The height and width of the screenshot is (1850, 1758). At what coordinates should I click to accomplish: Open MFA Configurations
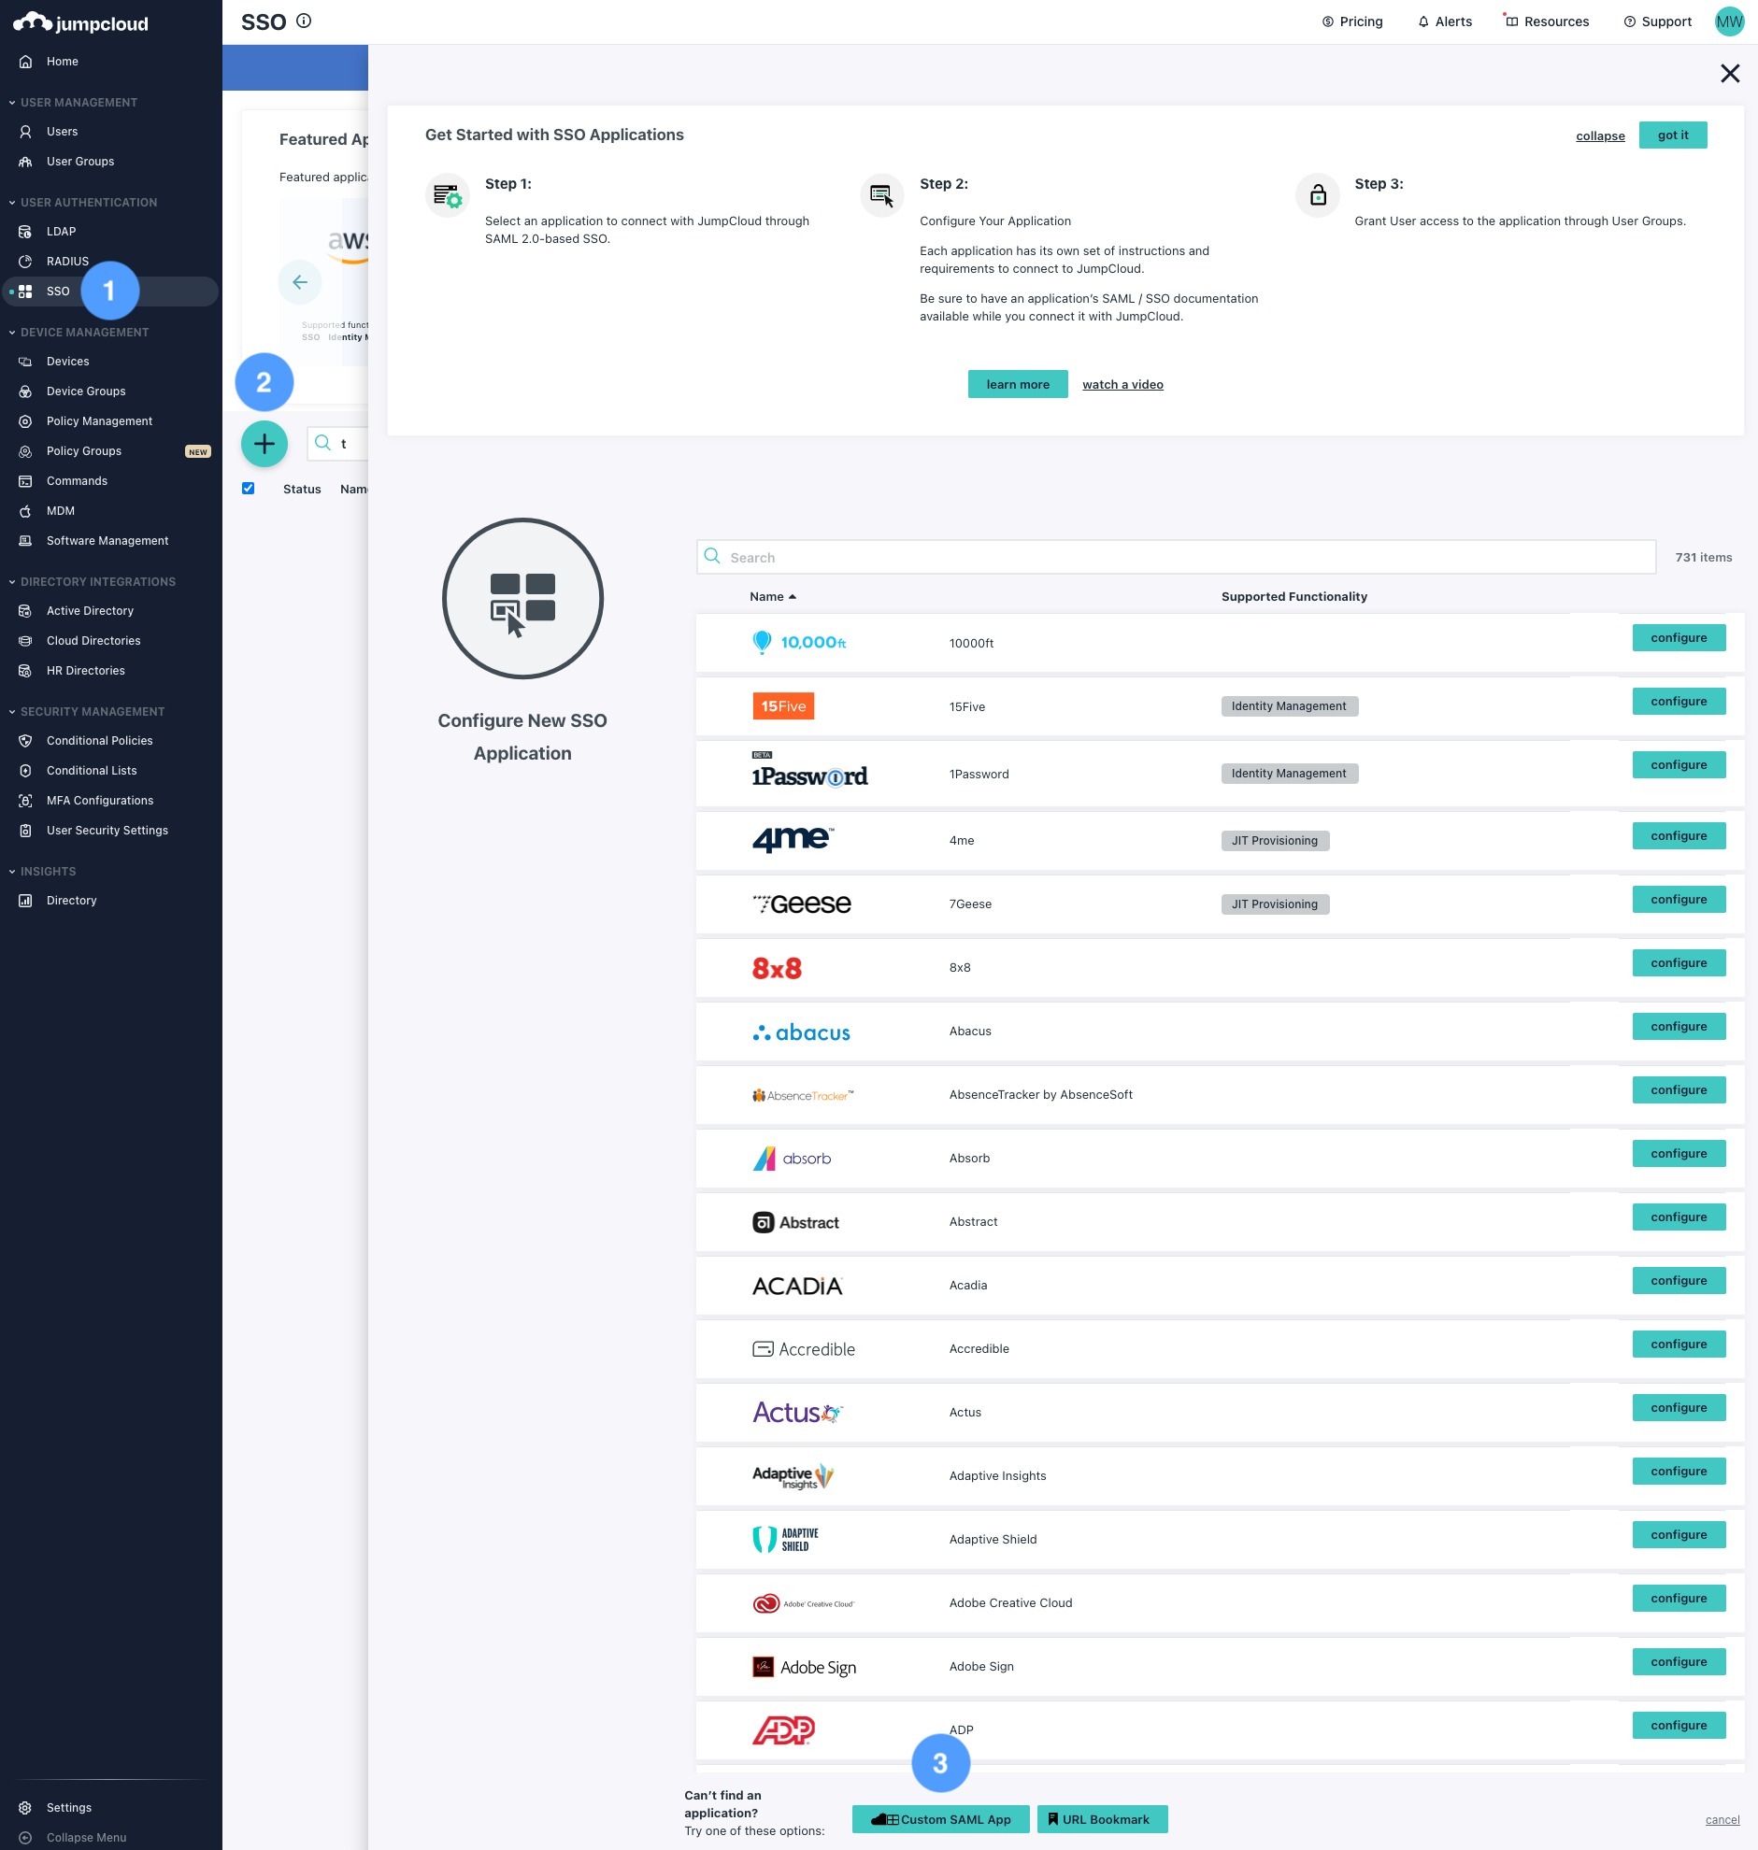click(99, 802)
